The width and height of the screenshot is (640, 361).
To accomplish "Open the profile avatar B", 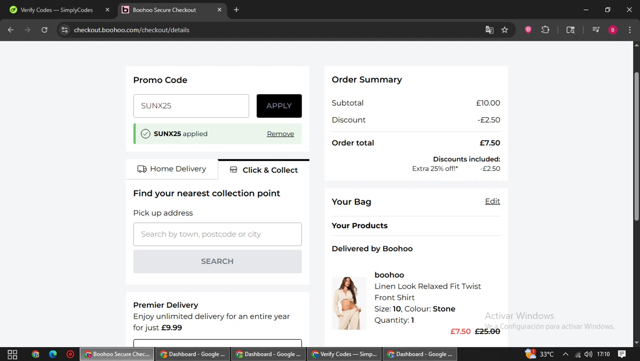I will click(x=613, y=30).
